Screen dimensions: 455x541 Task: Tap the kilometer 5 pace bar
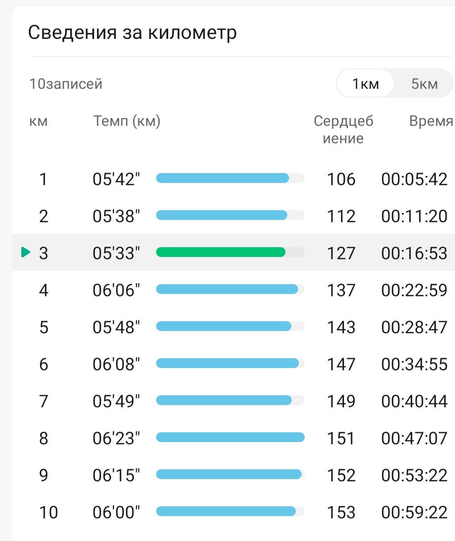(223, 326)
